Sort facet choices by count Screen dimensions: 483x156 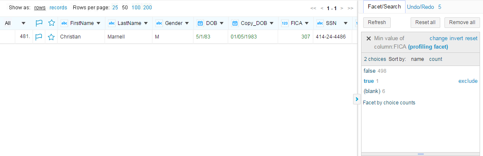tap(436, 59)
